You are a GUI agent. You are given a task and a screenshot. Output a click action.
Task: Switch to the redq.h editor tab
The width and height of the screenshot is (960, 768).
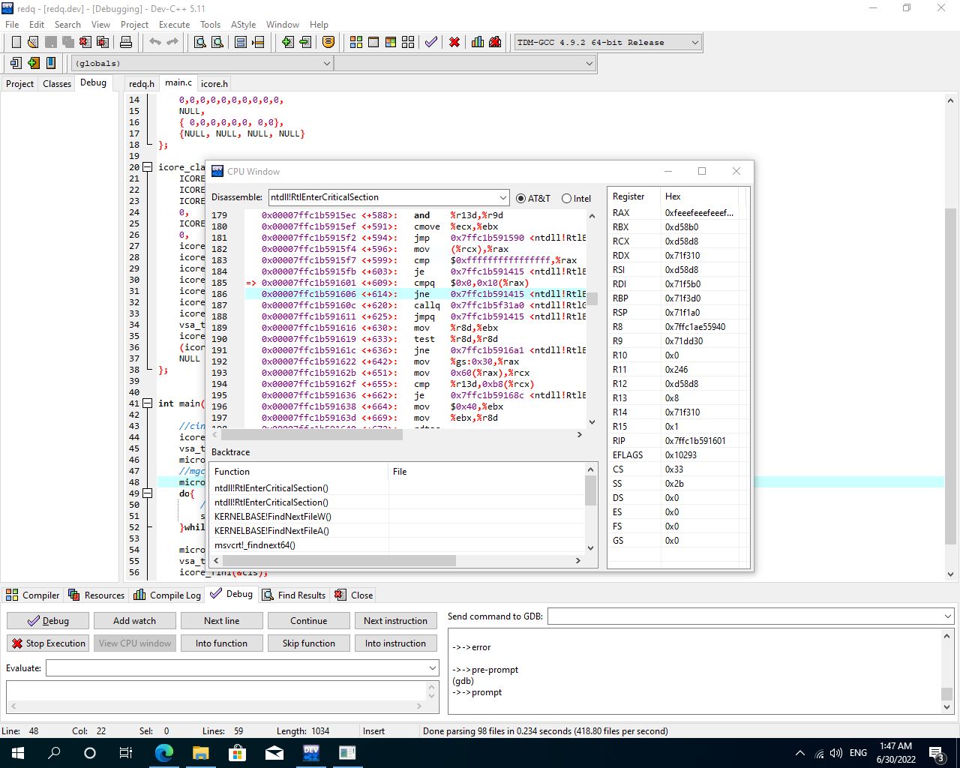tap(141, 83)
